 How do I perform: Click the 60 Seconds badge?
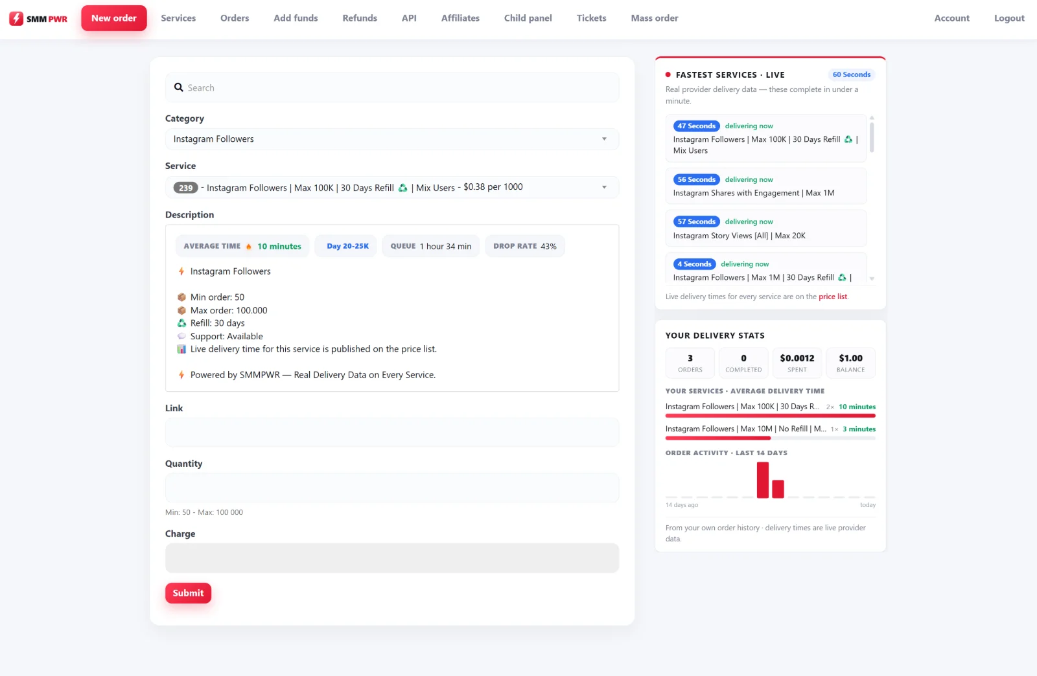click(x=852, y=74)
